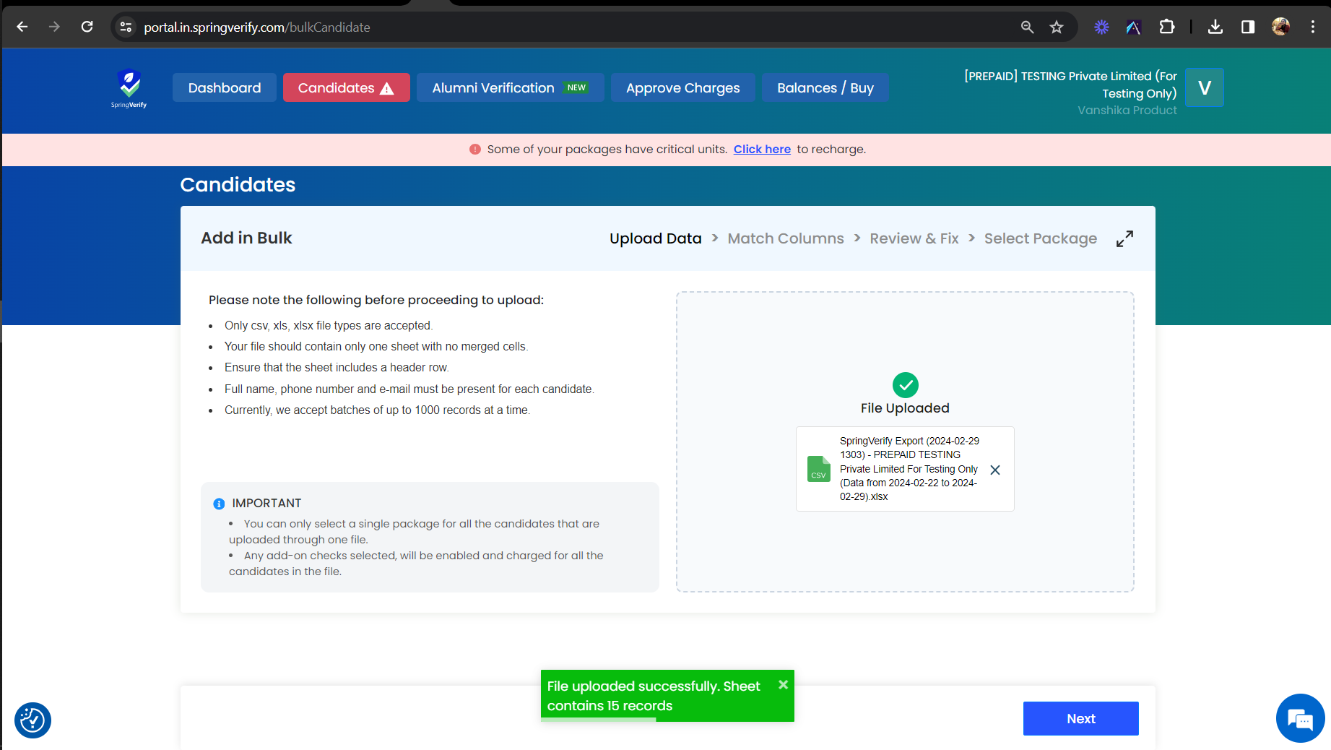Open browser Downloads
Image resolution: width=1331 pixels, height=750 pixels.
(1215, 27)
